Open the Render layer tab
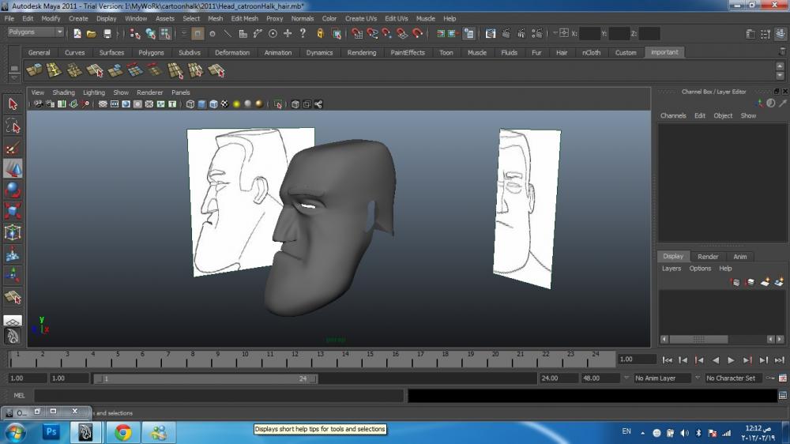 pos(708,257)
